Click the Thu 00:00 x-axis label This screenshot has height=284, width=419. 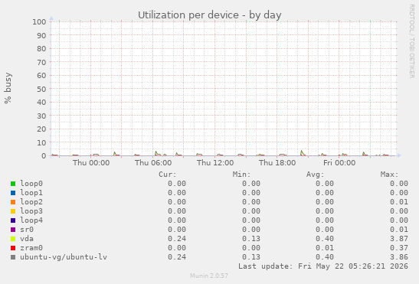(x=91, y=163)
